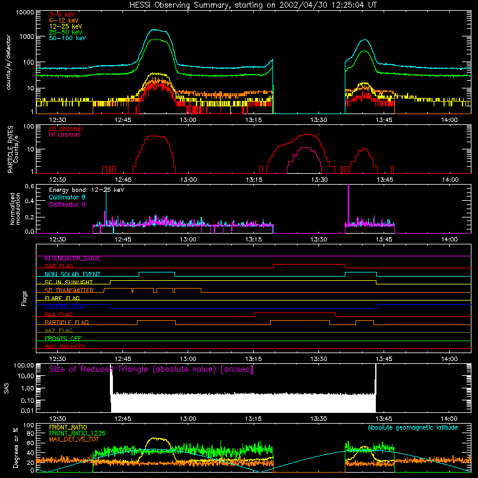Click the FRONT_RATIO_1225 legend label

(77, 433)
